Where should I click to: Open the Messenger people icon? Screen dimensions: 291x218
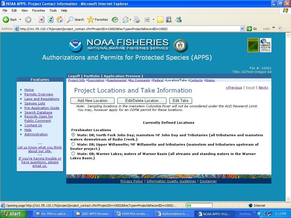coord(178,20)
